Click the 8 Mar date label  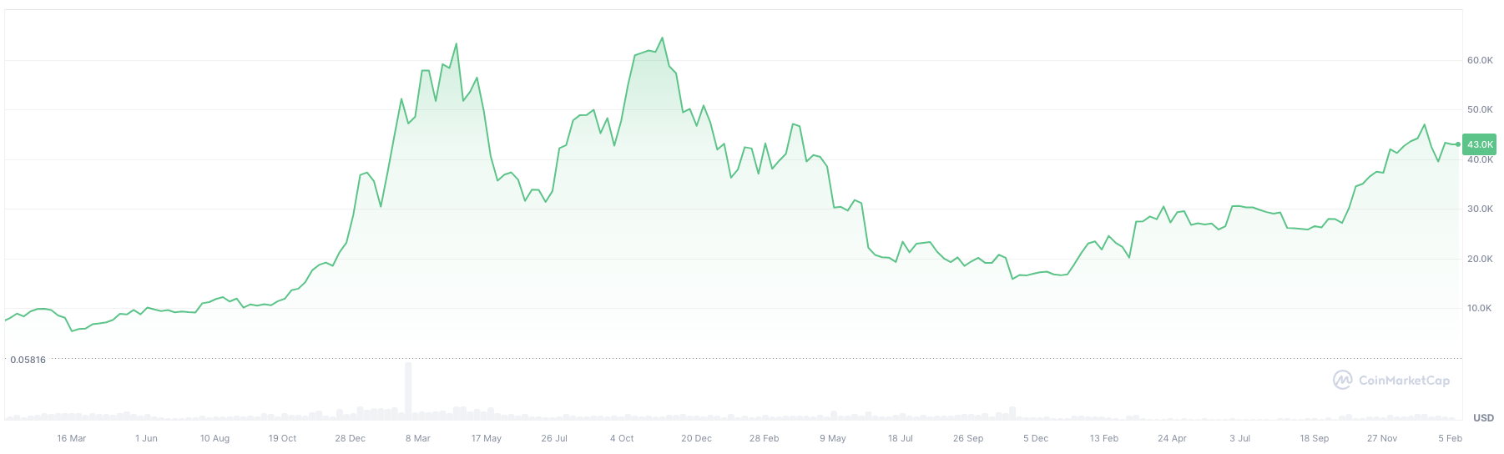418,438
